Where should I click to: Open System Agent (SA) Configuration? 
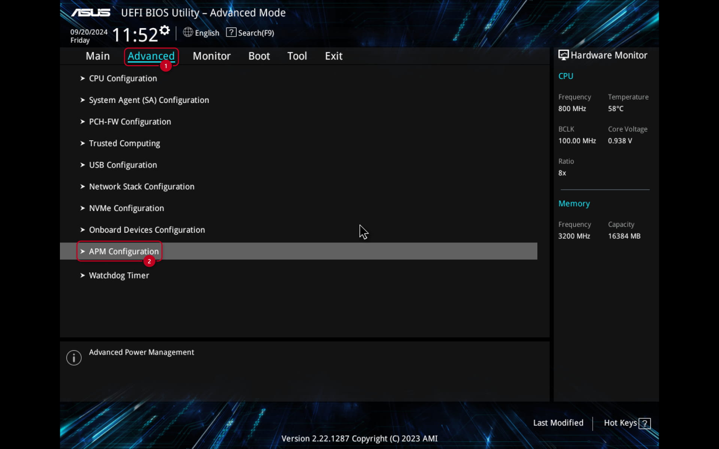coord(149,100)
